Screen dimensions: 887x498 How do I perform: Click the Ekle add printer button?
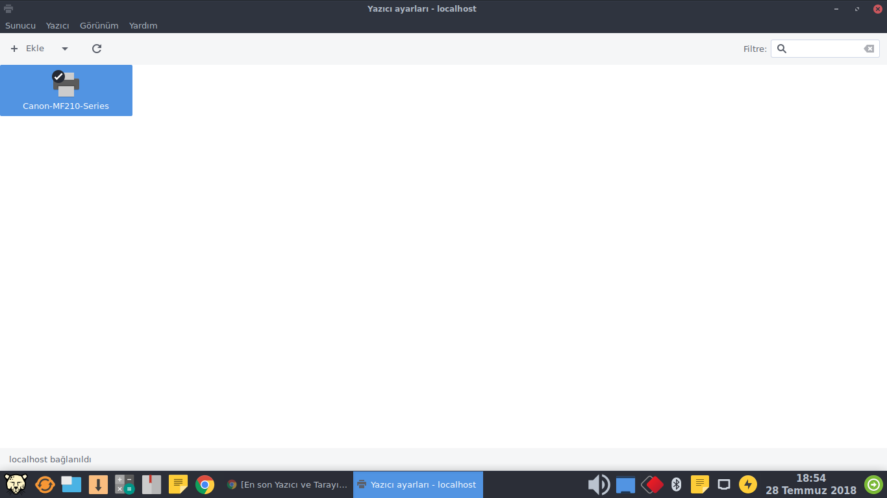pyautogui.click(x=28, y=49)
